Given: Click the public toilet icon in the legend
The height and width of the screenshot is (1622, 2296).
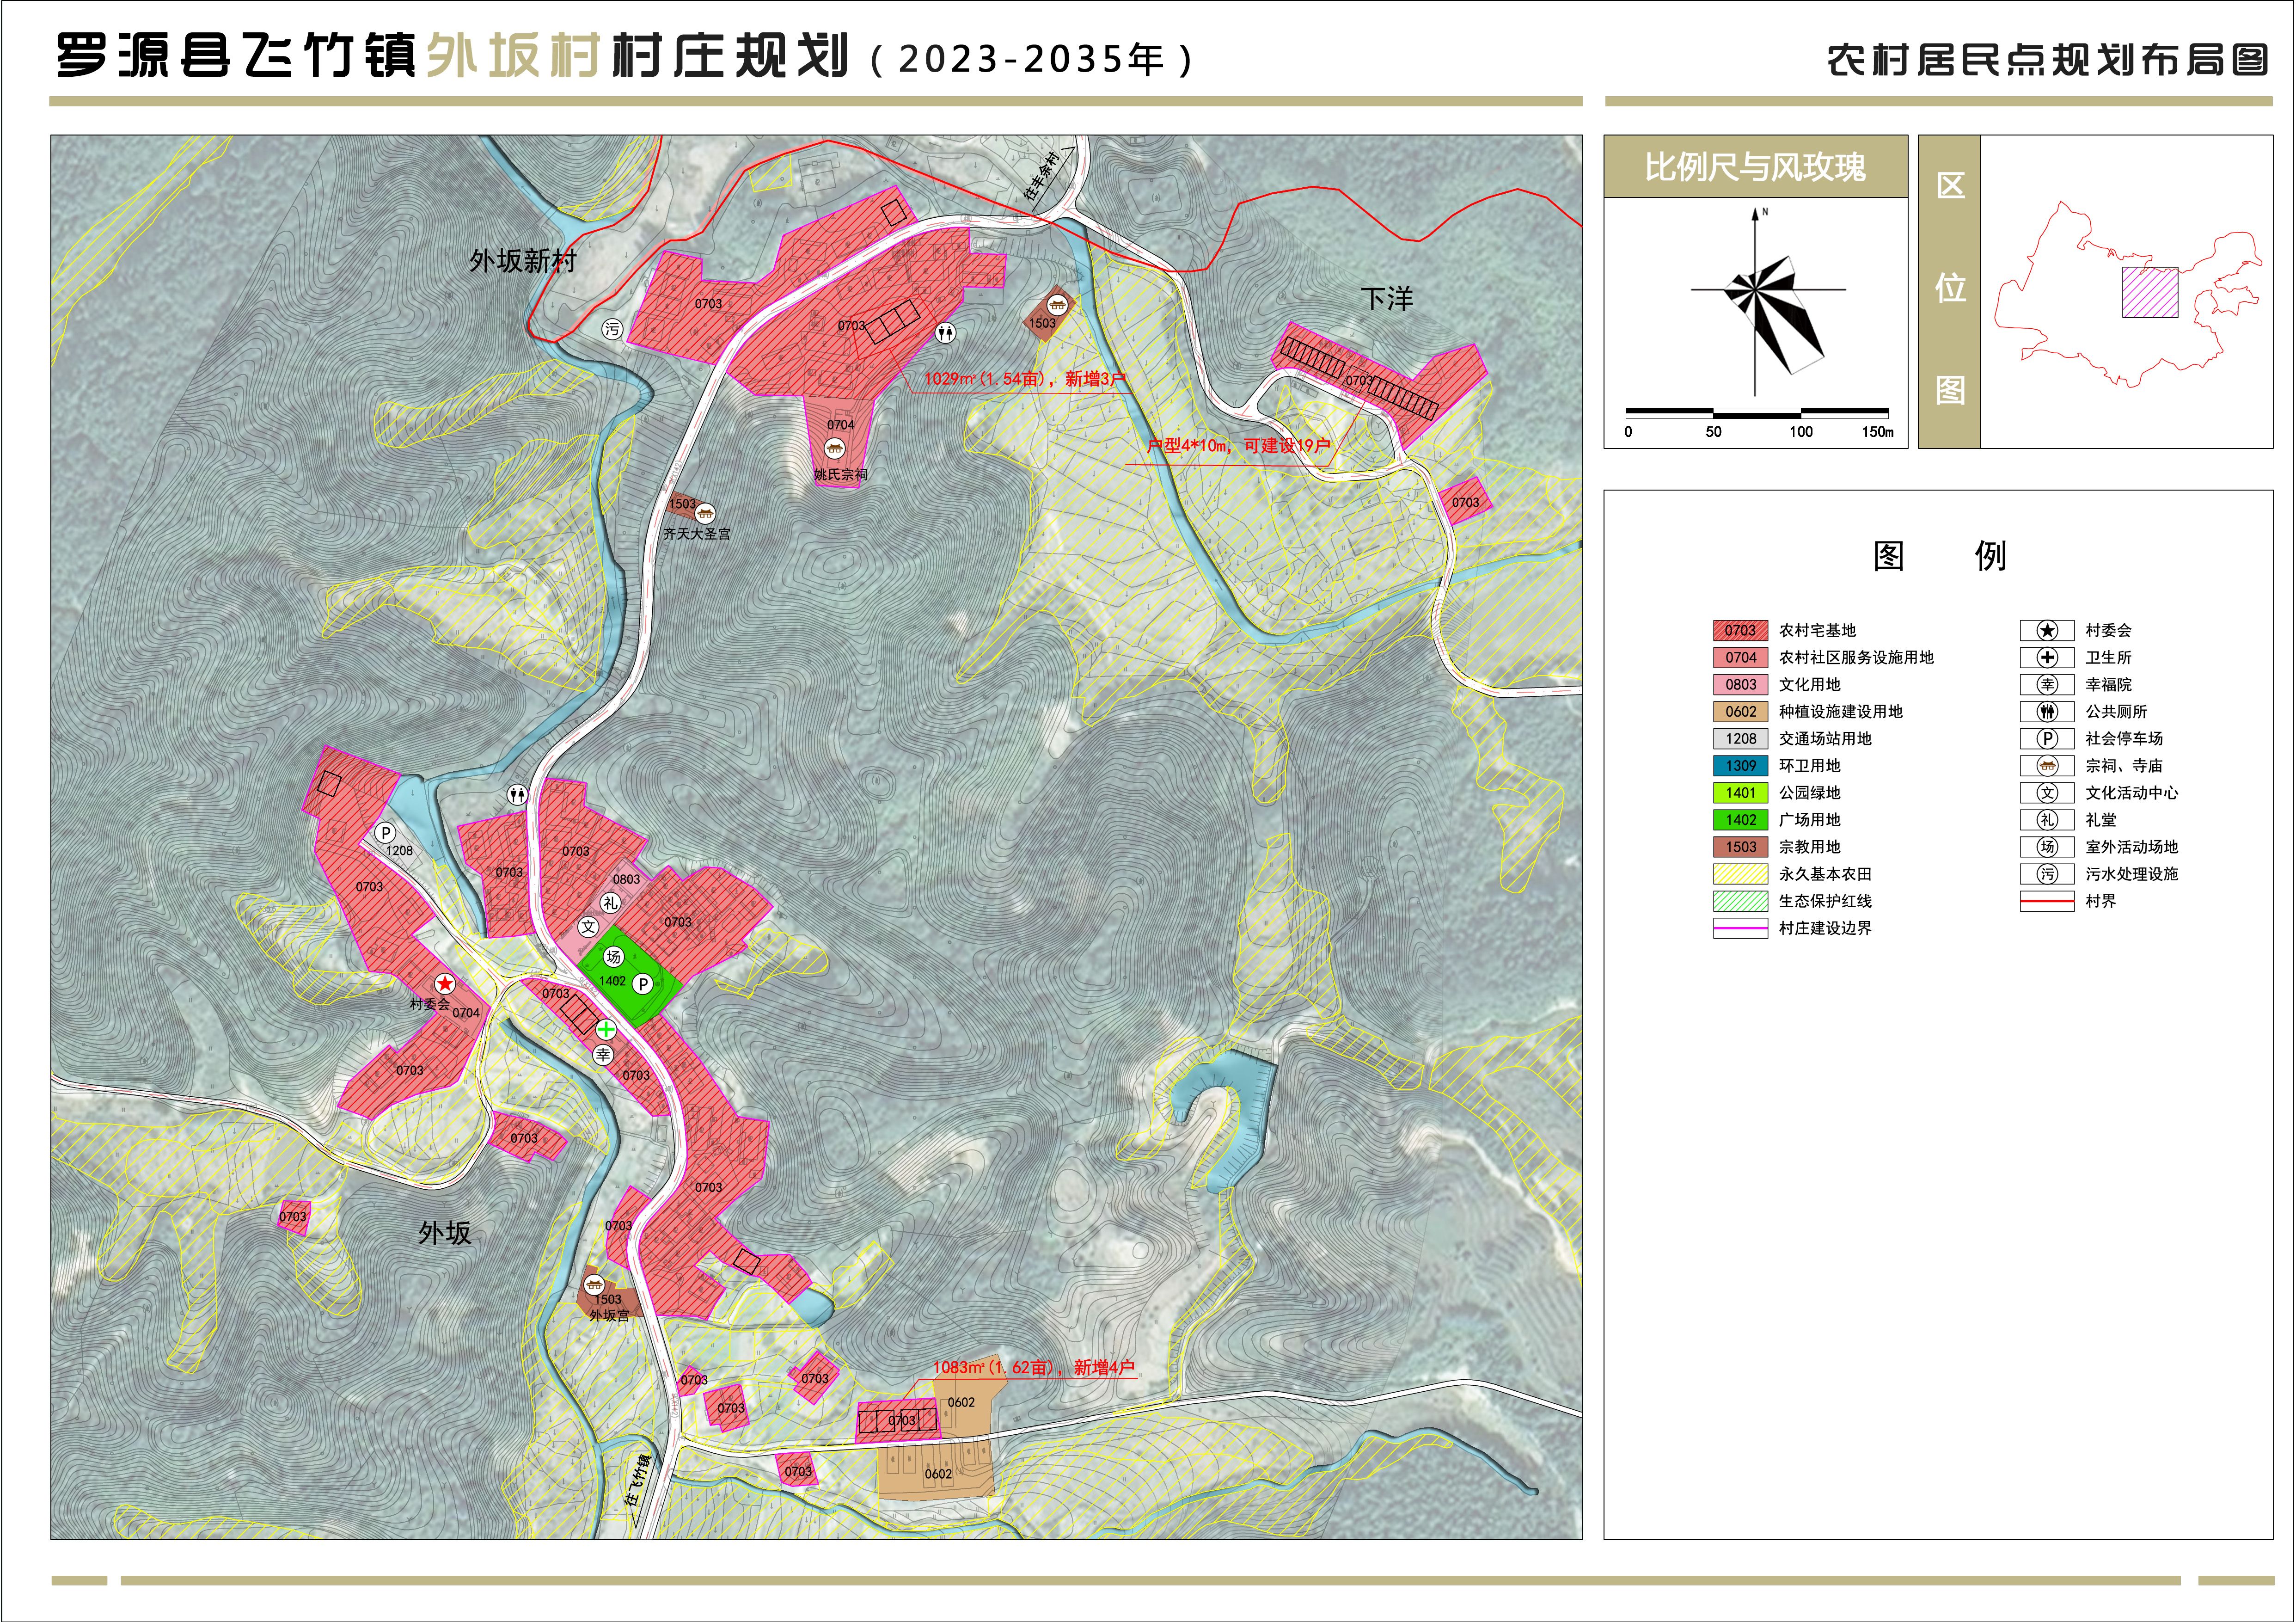Looking at the screenshot, I should 2047,712.
